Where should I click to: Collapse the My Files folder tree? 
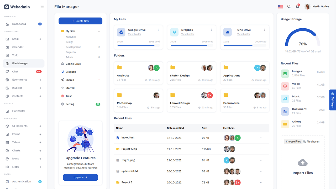pyautogui.click(x=99, y=31)
